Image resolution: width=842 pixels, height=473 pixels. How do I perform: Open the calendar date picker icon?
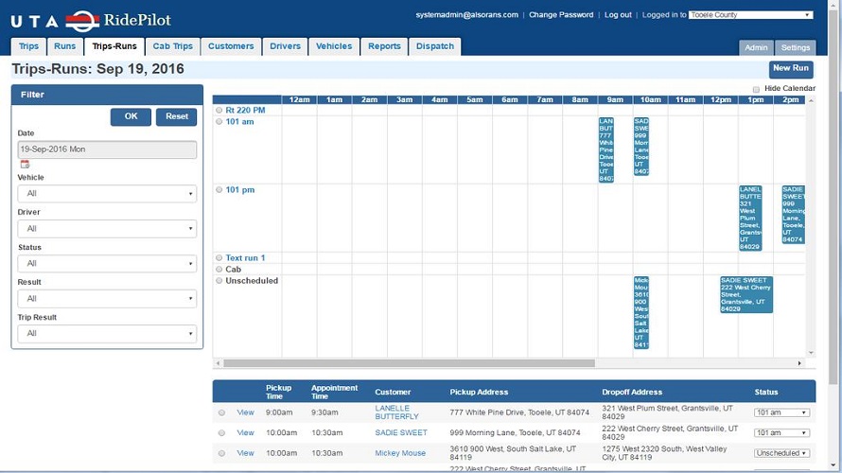(25, 165)
